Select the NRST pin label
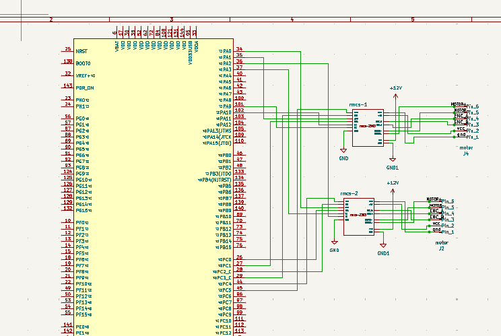Viewport: 501px width, 336px height. [x=81, y=51]
